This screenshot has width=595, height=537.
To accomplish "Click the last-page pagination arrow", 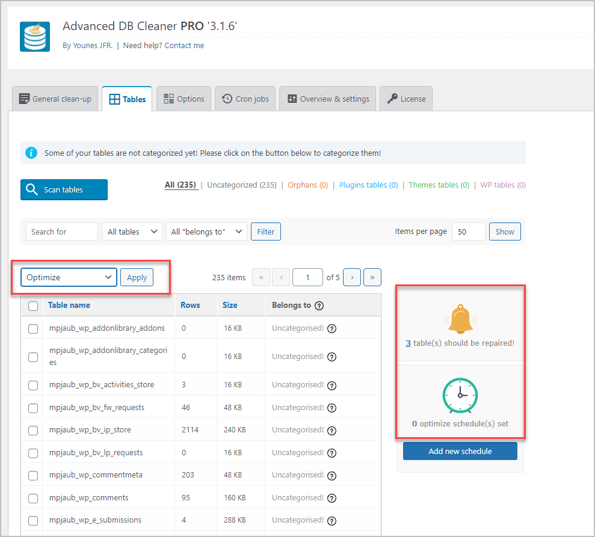I will point(372,277).
